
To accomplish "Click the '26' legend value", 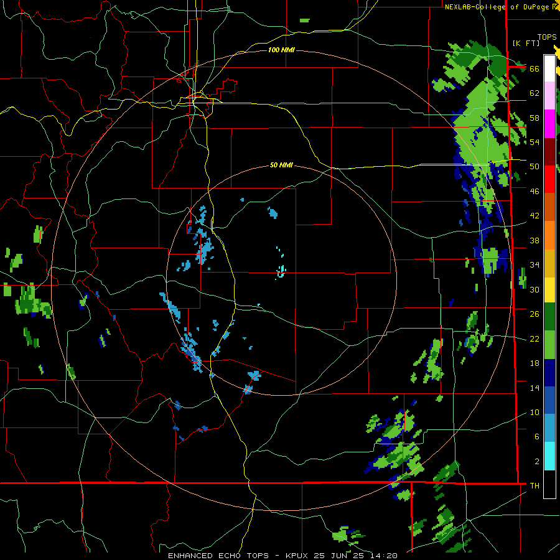I will pyautogui.click(x=534, y=314).
